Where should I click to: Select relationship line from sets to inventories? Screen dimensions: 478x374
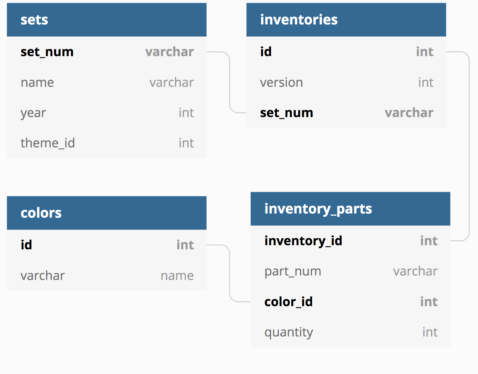pos(230,82)
